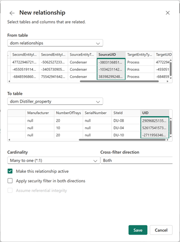The image size is (180, 242).
Task: Click the 38398299248... SourceUID cell
Action: coord(111,77)
